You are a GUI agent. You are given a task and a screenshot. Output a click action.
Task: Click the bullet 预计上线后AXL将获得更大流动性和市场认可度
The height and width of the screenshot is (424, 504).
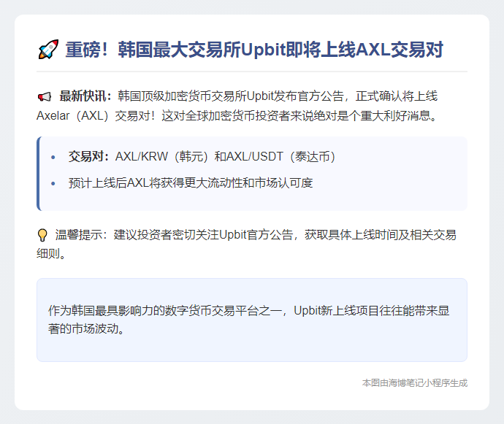click(x=191, y=182)
